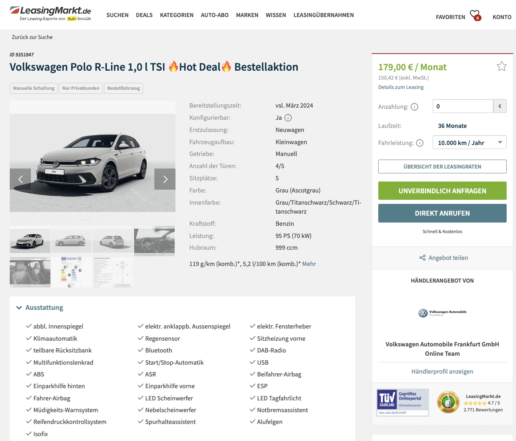This screenshot has width=516, height=441.
Task: Go back via Zurück zur Suche
Action: (x=32, y=37)
